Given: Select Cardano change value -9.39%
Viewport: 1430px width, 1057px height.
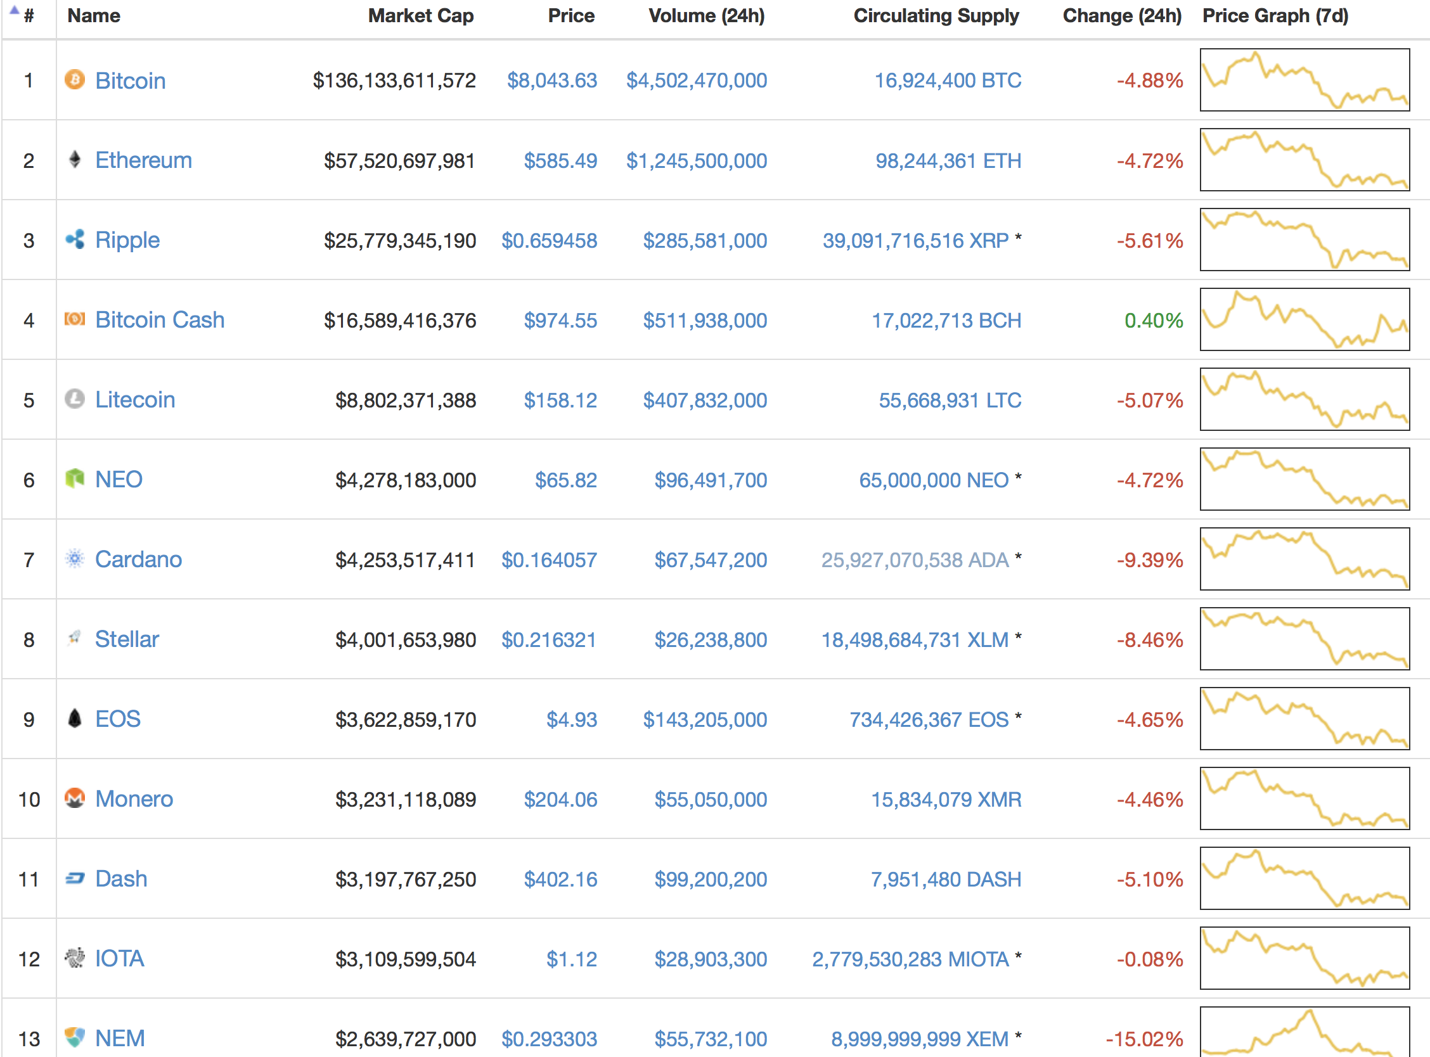Looking at the screenshot, I should (x=1150, y=560).
